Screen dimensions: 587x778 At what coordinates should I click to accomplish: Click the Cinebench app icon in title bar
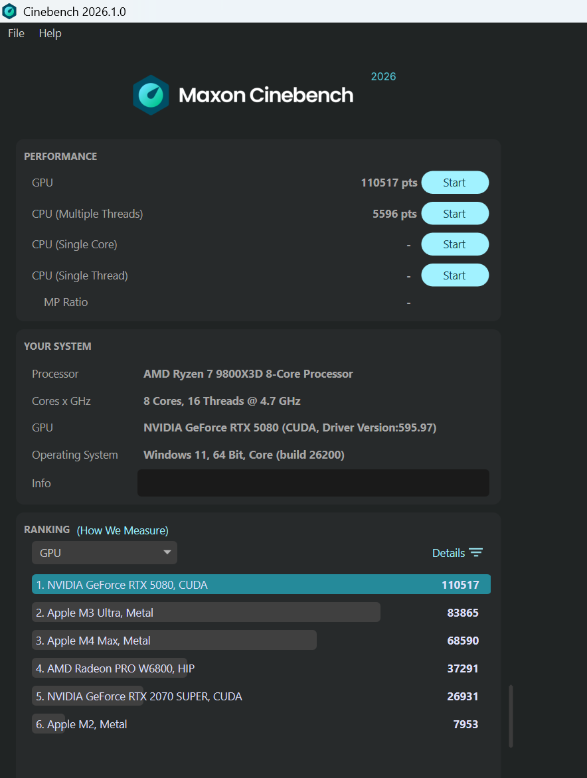9,11
